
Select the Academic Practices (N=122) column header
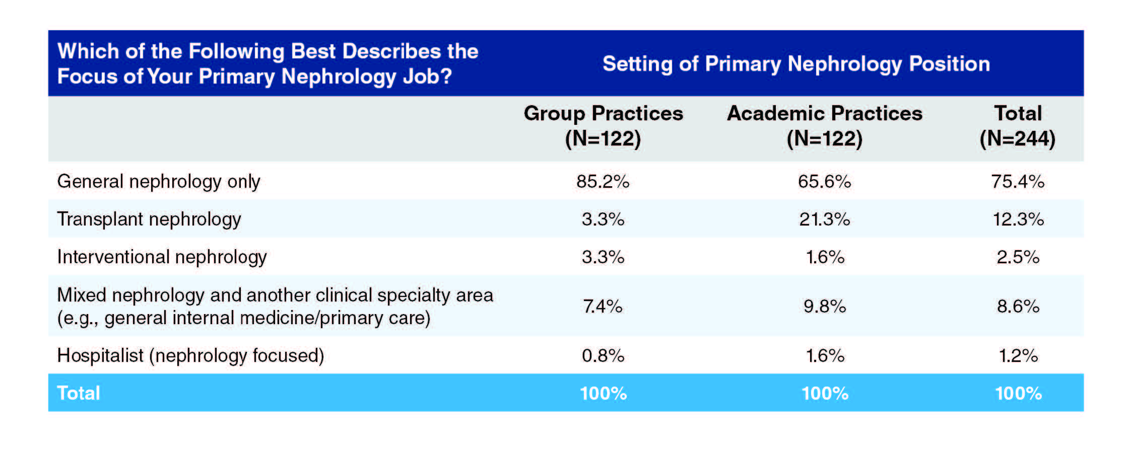[824, 126]
